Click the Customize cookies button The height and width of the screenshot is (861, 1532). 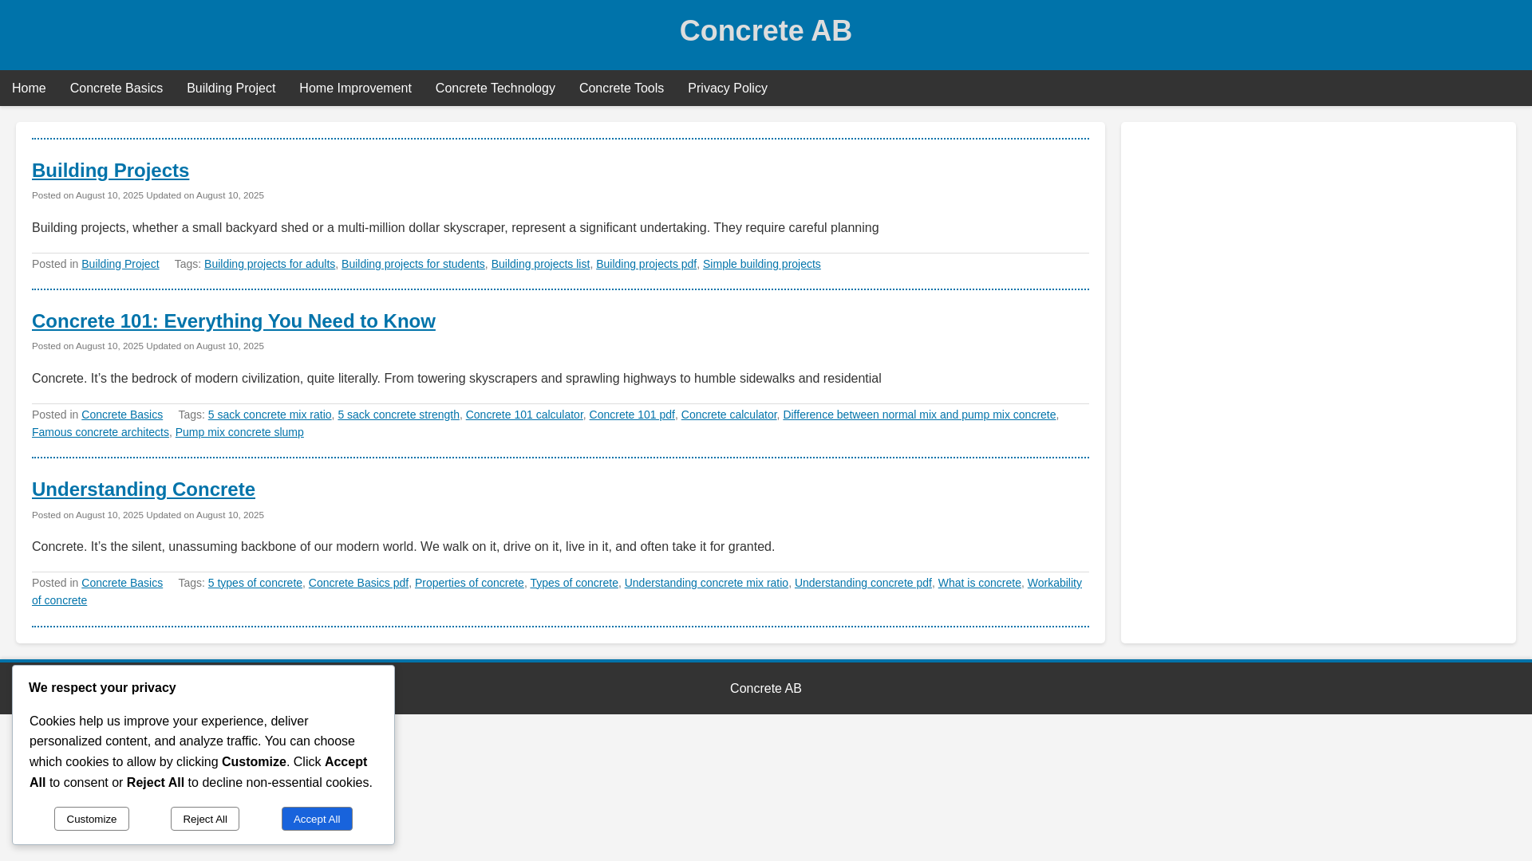click(92, 819)
